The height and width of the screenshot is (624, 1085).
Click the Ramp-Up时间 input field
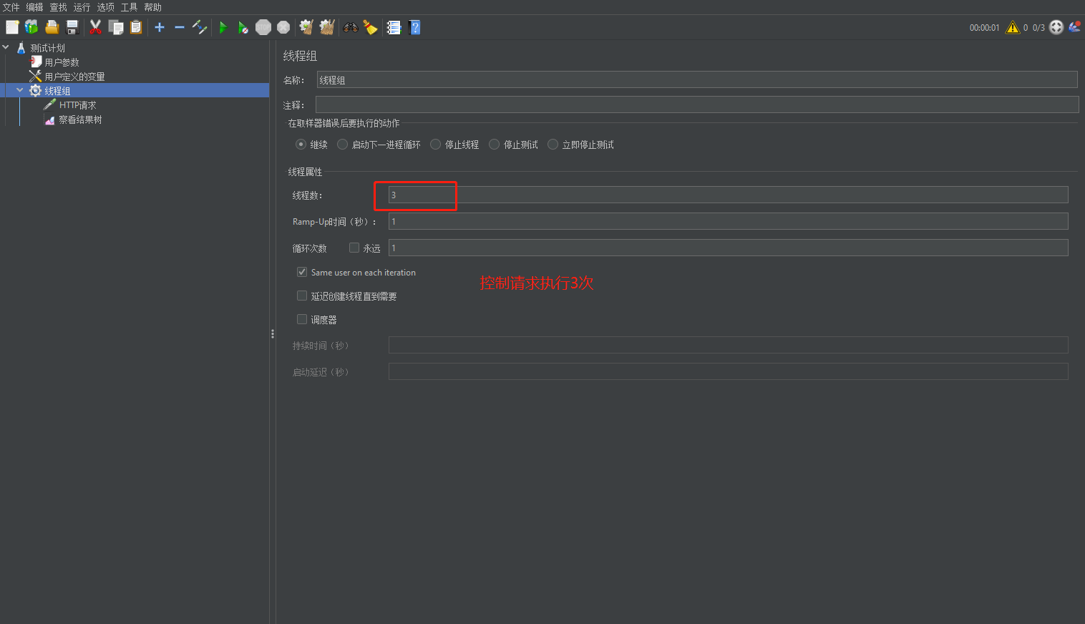729,221
